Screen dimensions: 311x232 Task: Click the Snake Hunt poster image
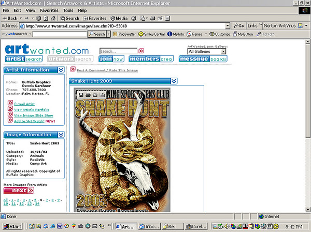(x=122, y=150)
